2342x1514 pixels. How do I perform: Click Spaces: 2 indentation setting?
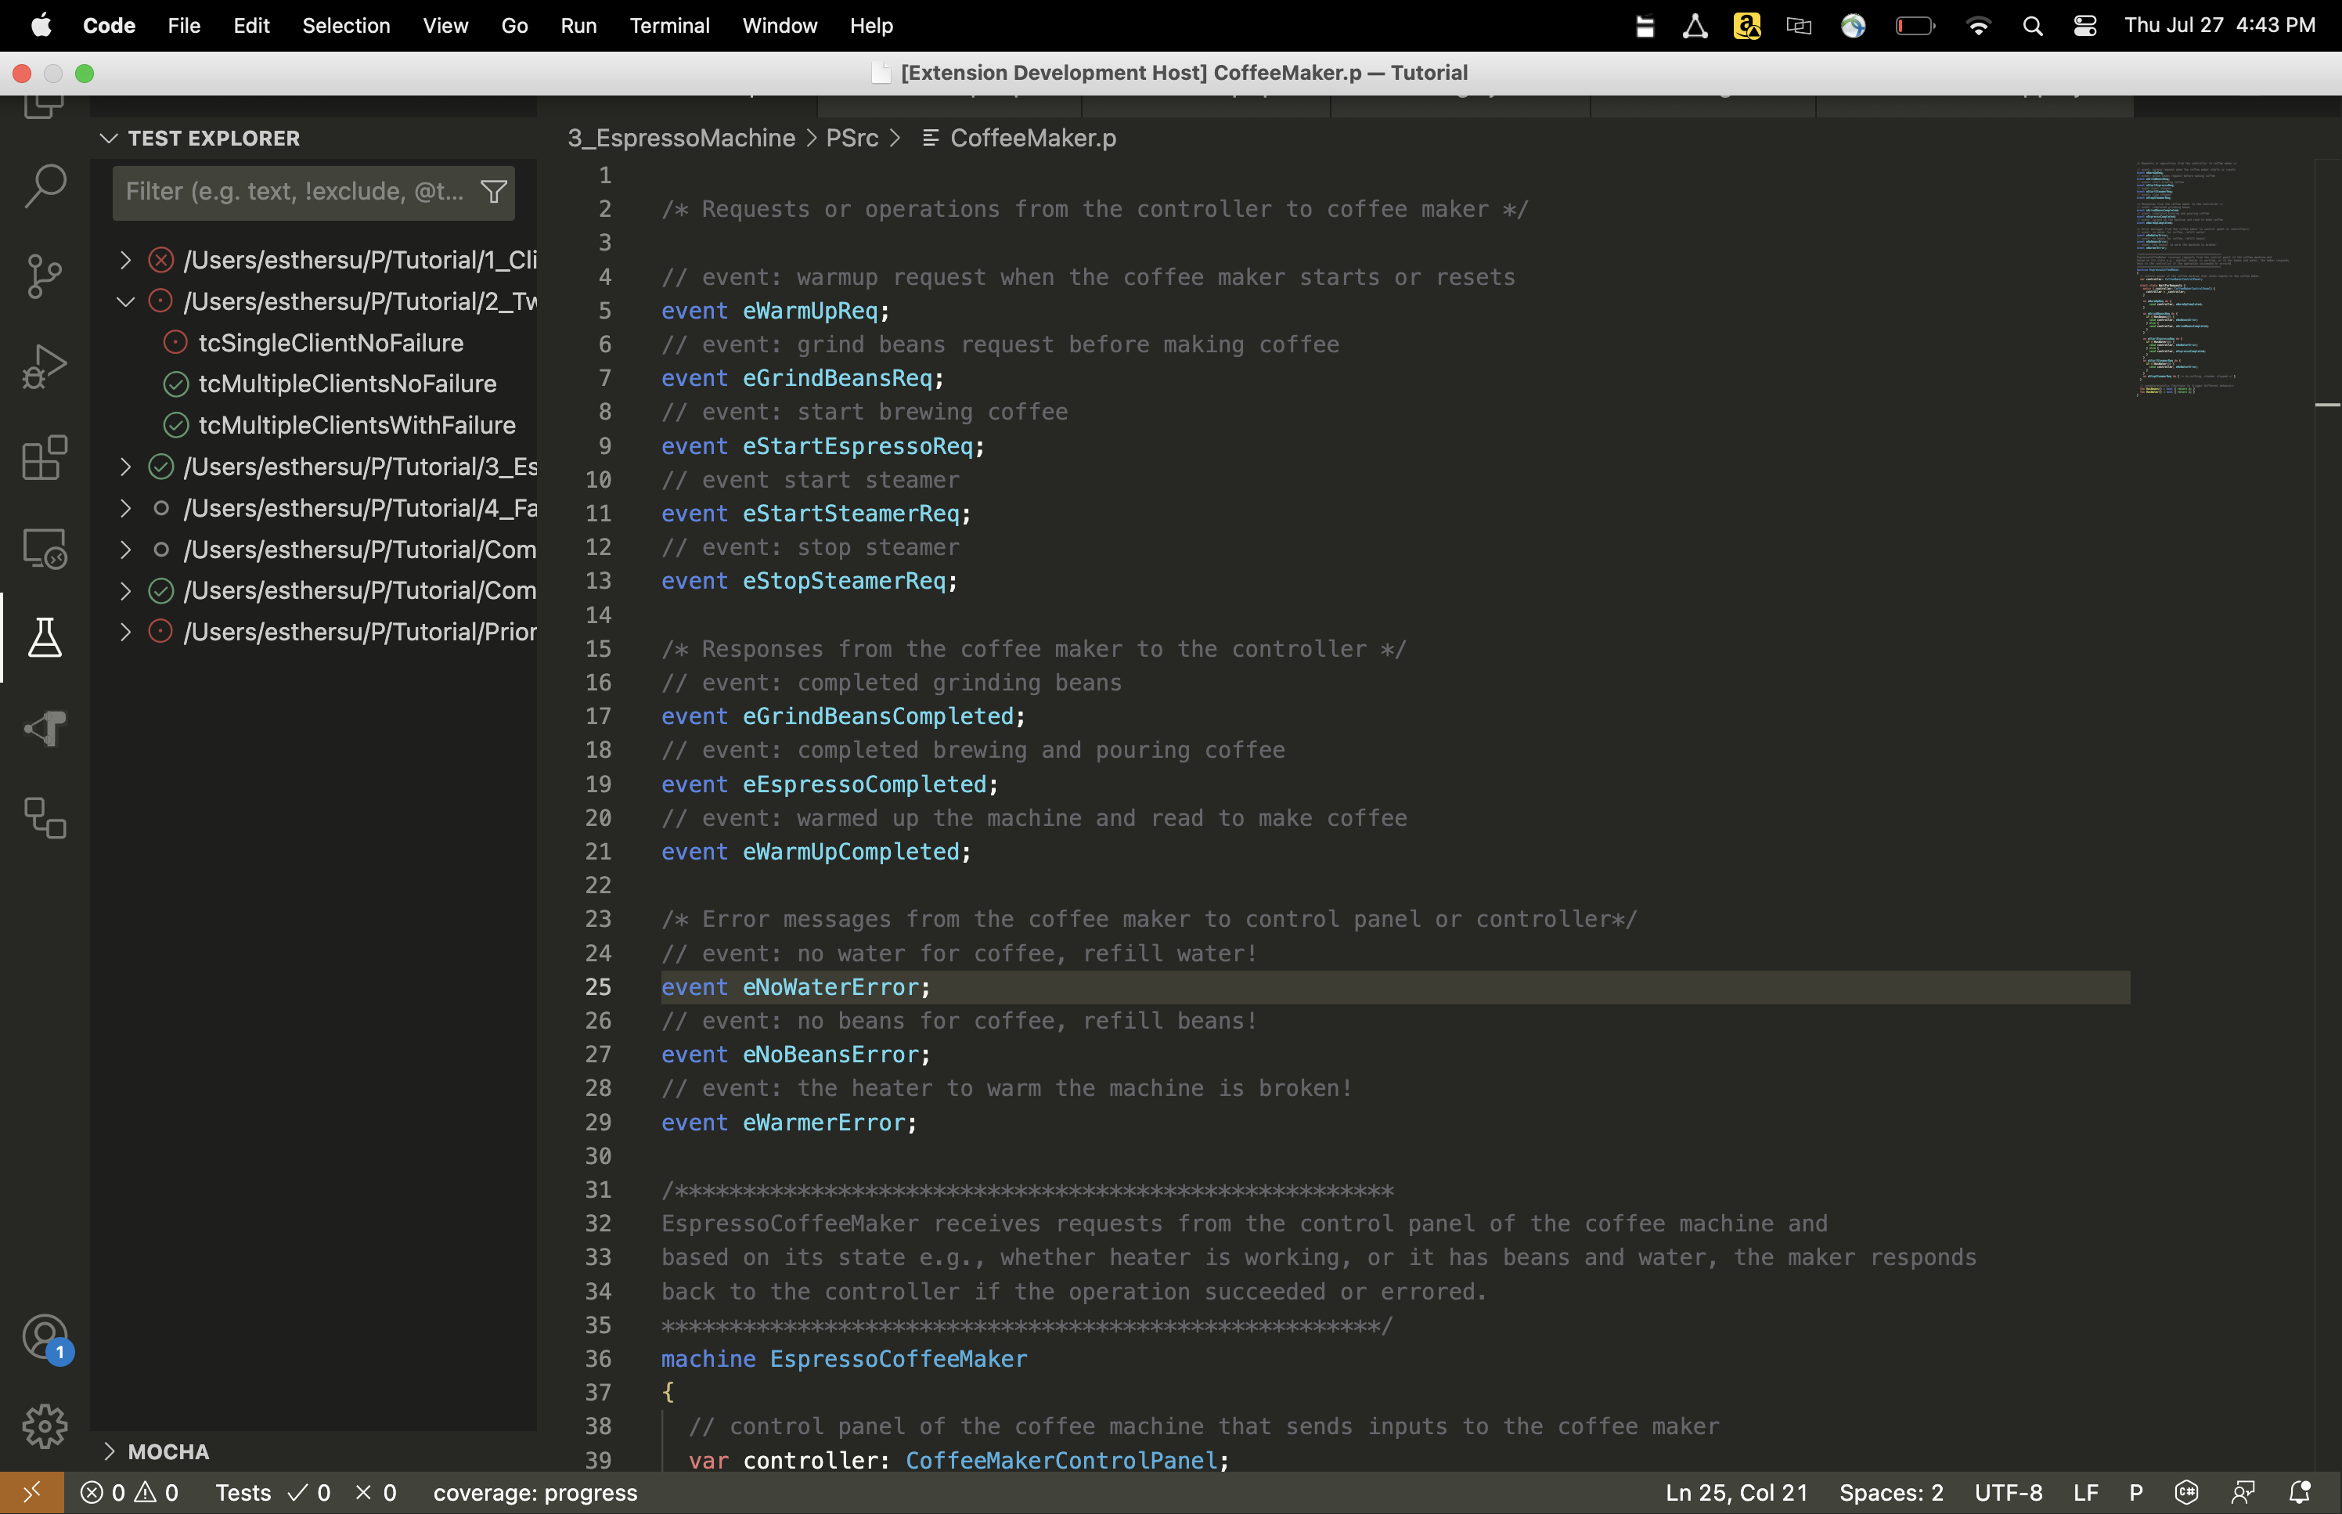coord(1890,1492)
